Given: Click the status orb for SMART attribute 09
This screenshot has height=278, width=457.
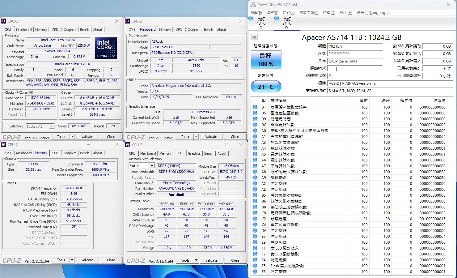Looking at the screenshot, I should click(255, 119).
